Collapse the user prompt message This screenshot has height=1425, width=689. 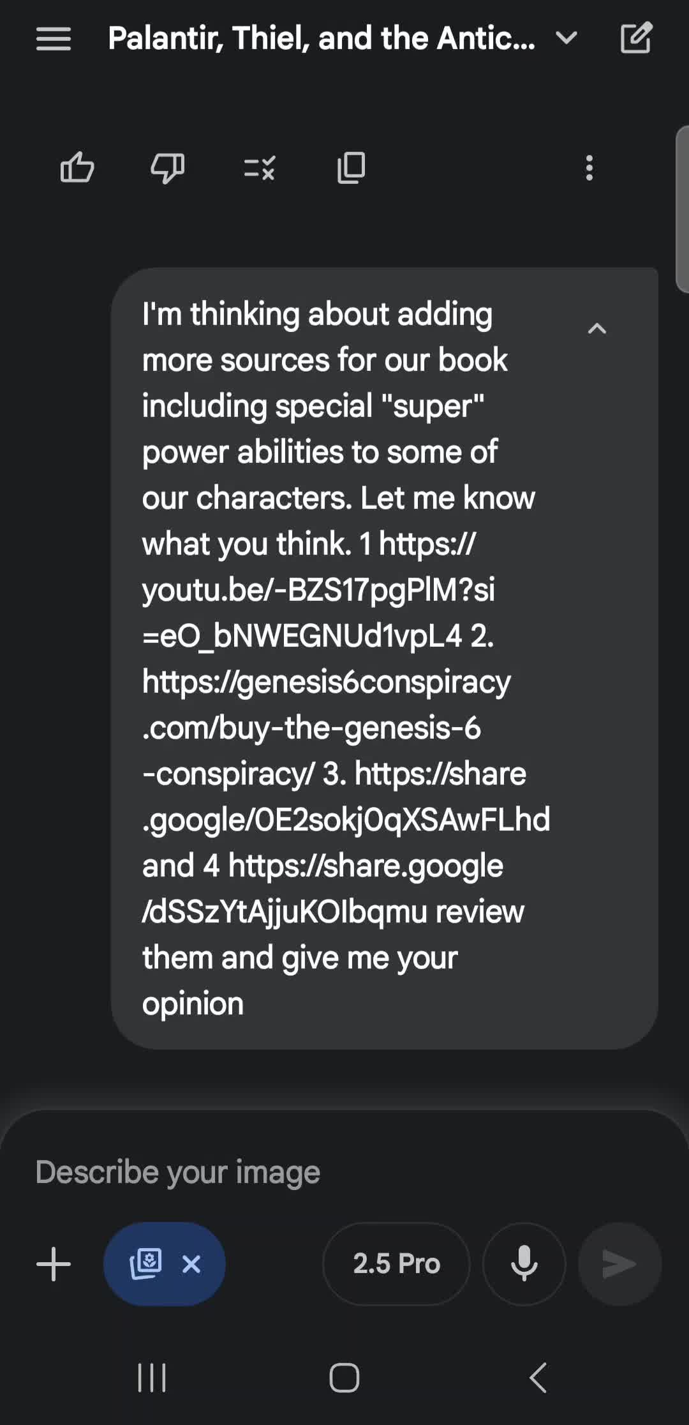click(x=597, y=329)
